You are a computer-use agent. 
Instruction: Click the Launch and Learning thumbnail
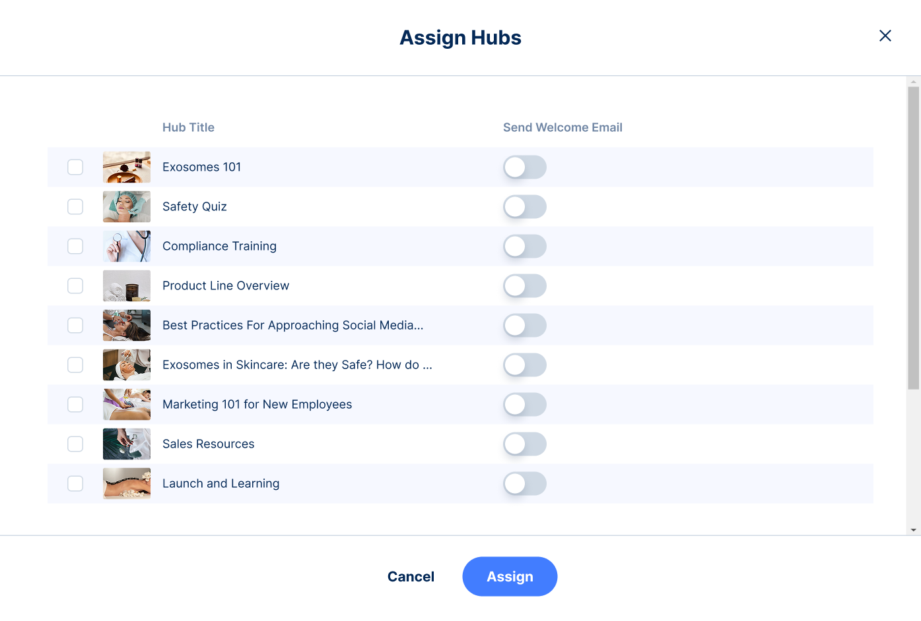[x=127, y=483]
